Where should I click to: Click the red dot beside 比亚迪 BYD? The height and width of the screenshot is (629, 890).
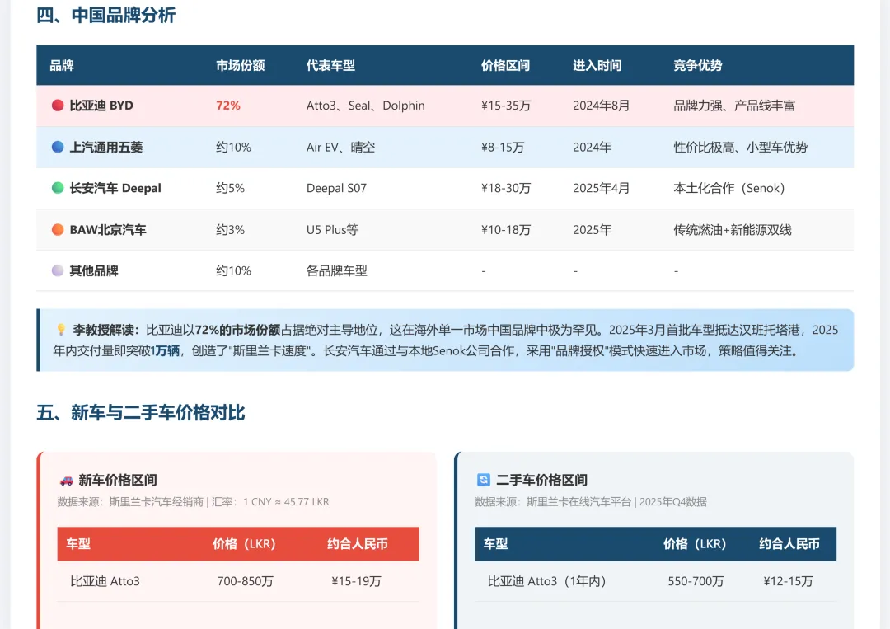58,106
